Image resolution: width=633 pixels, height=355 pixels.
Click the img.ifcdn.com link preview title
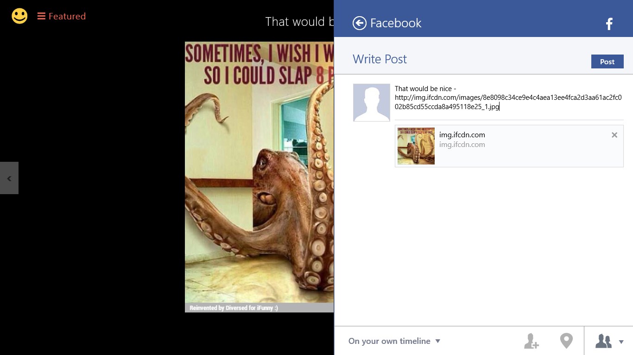(462, 135)
